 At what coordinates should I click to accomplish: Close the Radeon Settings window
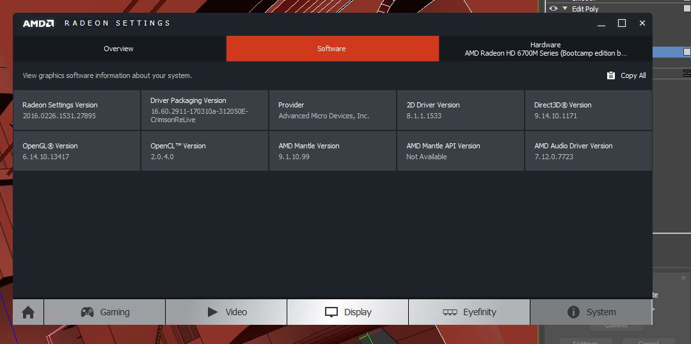point(642,24)
